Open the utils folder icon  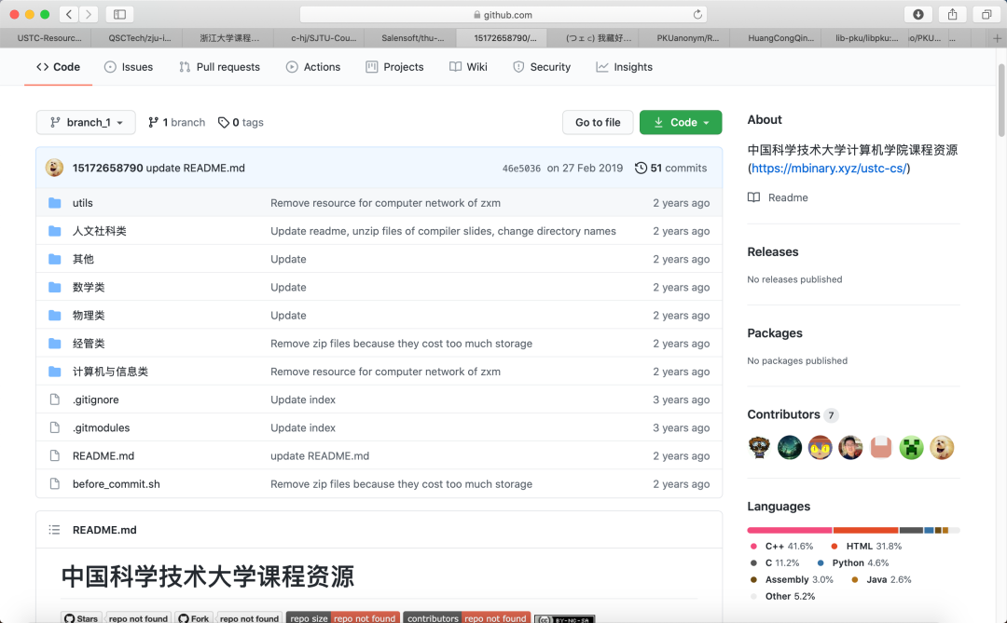(55, 203)
